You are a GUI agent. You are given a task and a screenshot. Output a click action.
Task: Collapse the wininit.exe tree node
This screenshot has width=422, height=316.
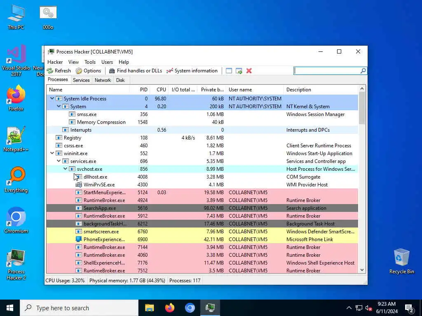[x=52, y=153]
